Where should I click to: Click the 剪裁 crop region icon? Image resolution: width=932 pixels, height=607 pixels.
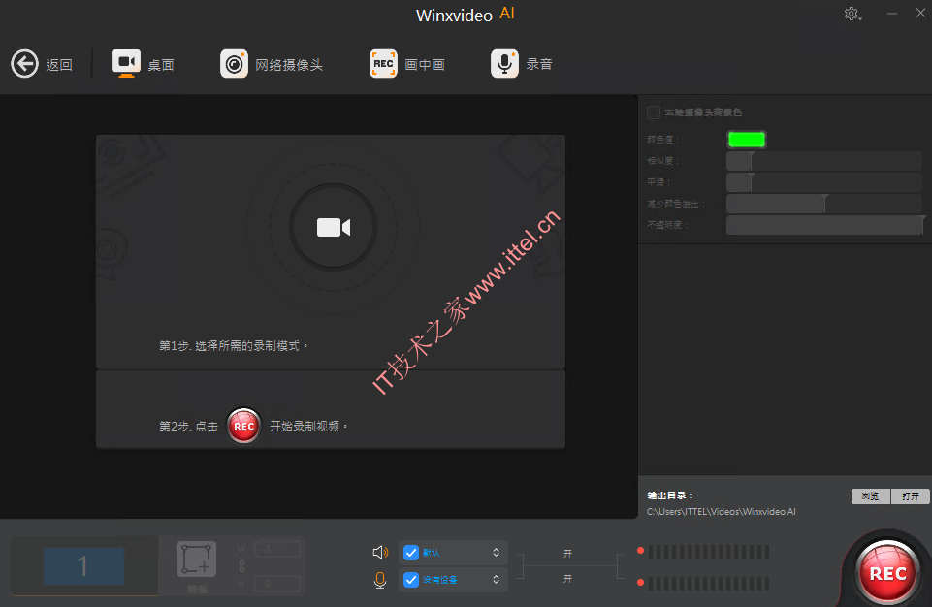click(x=196, y=559)
